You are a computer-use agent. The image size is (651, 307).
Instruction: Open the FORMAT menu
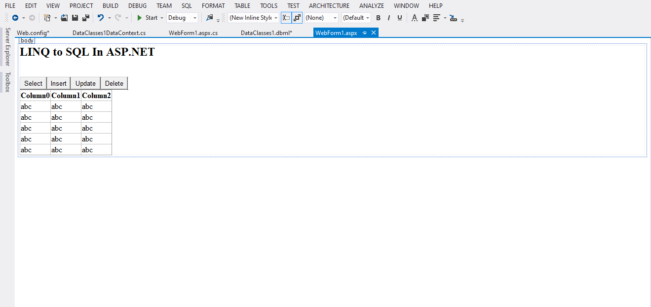tap(213, 6)
